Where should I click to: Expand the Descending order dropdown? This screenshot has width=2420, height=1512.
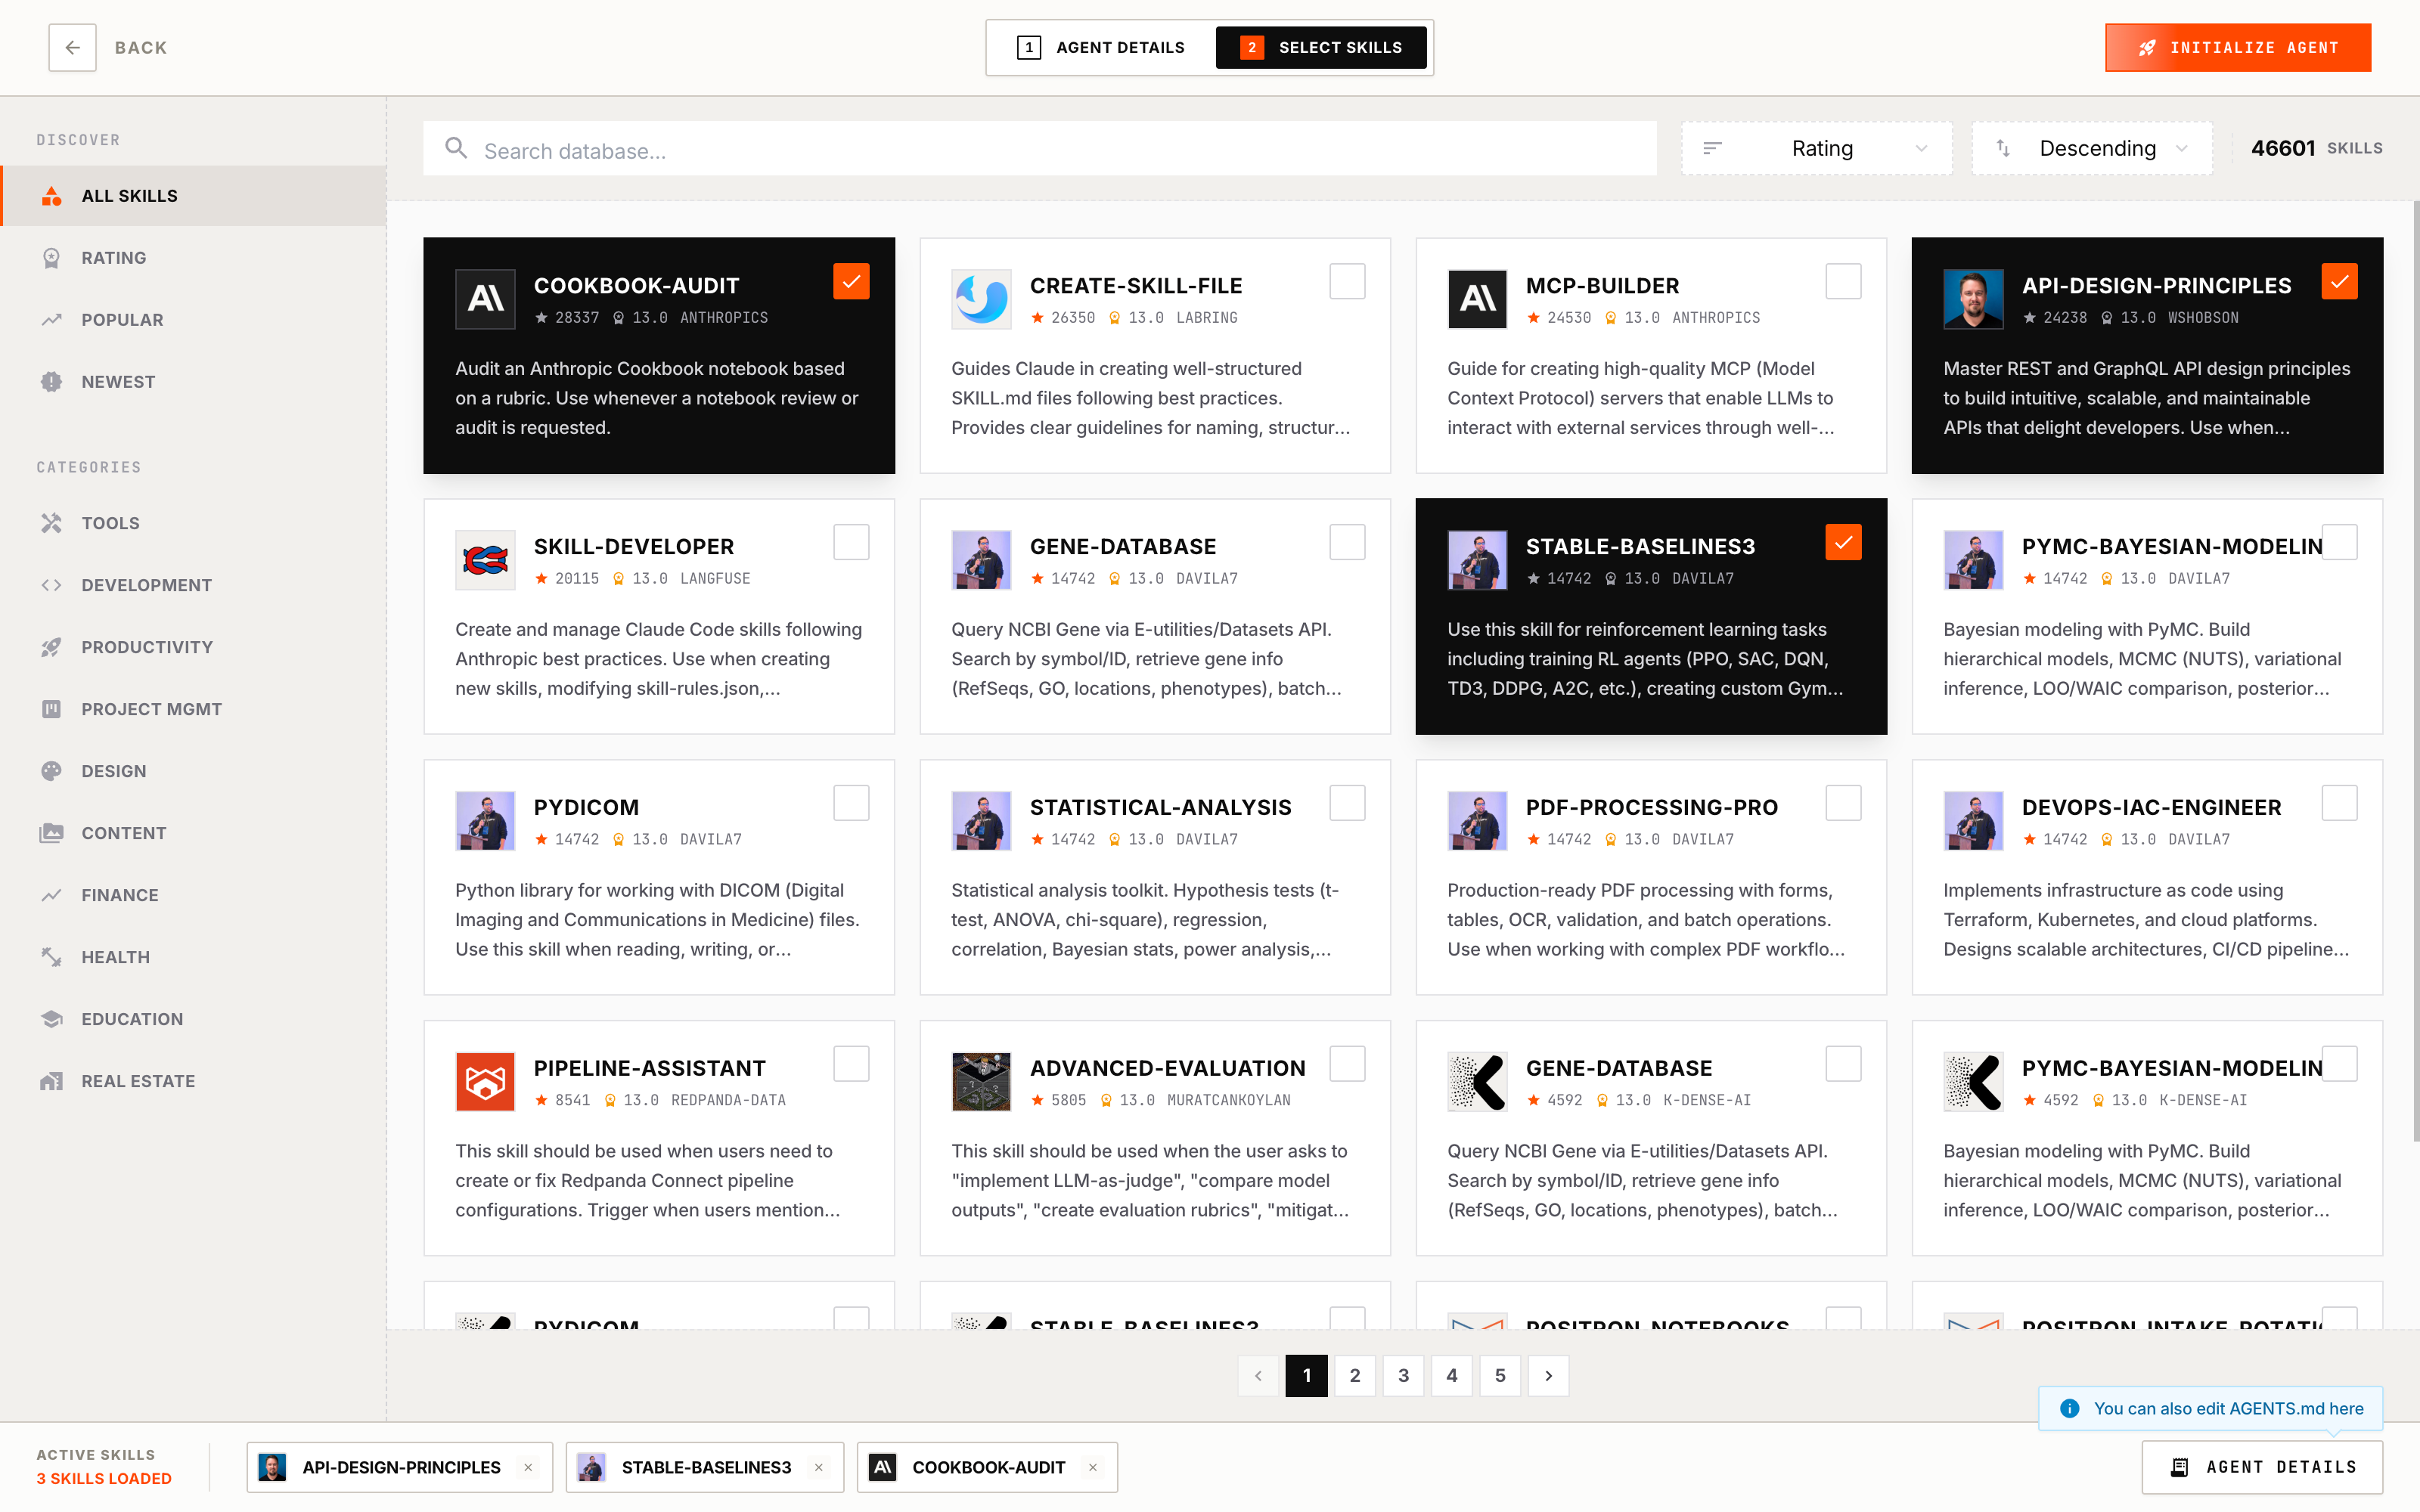(x=2092, y=149)
